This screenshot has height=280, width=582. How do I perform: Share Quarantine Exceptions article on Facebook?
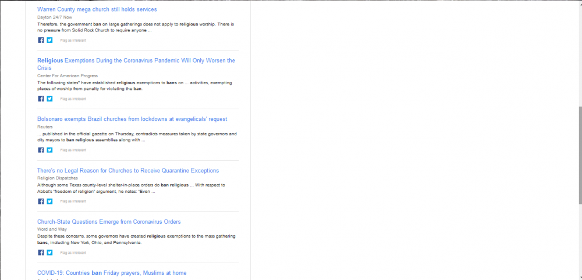coord(41,201)
